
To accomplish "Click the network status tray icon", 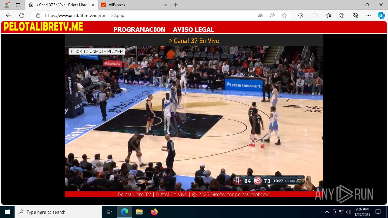I will (x=342, y=212).
